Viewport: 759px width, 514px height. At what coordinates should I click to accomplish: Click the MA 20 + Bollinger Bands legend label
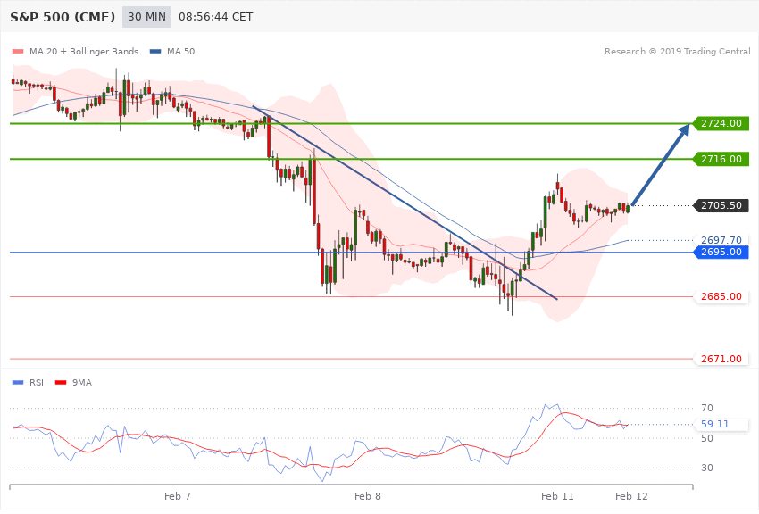pyautogui.click(x=84, y=51)
